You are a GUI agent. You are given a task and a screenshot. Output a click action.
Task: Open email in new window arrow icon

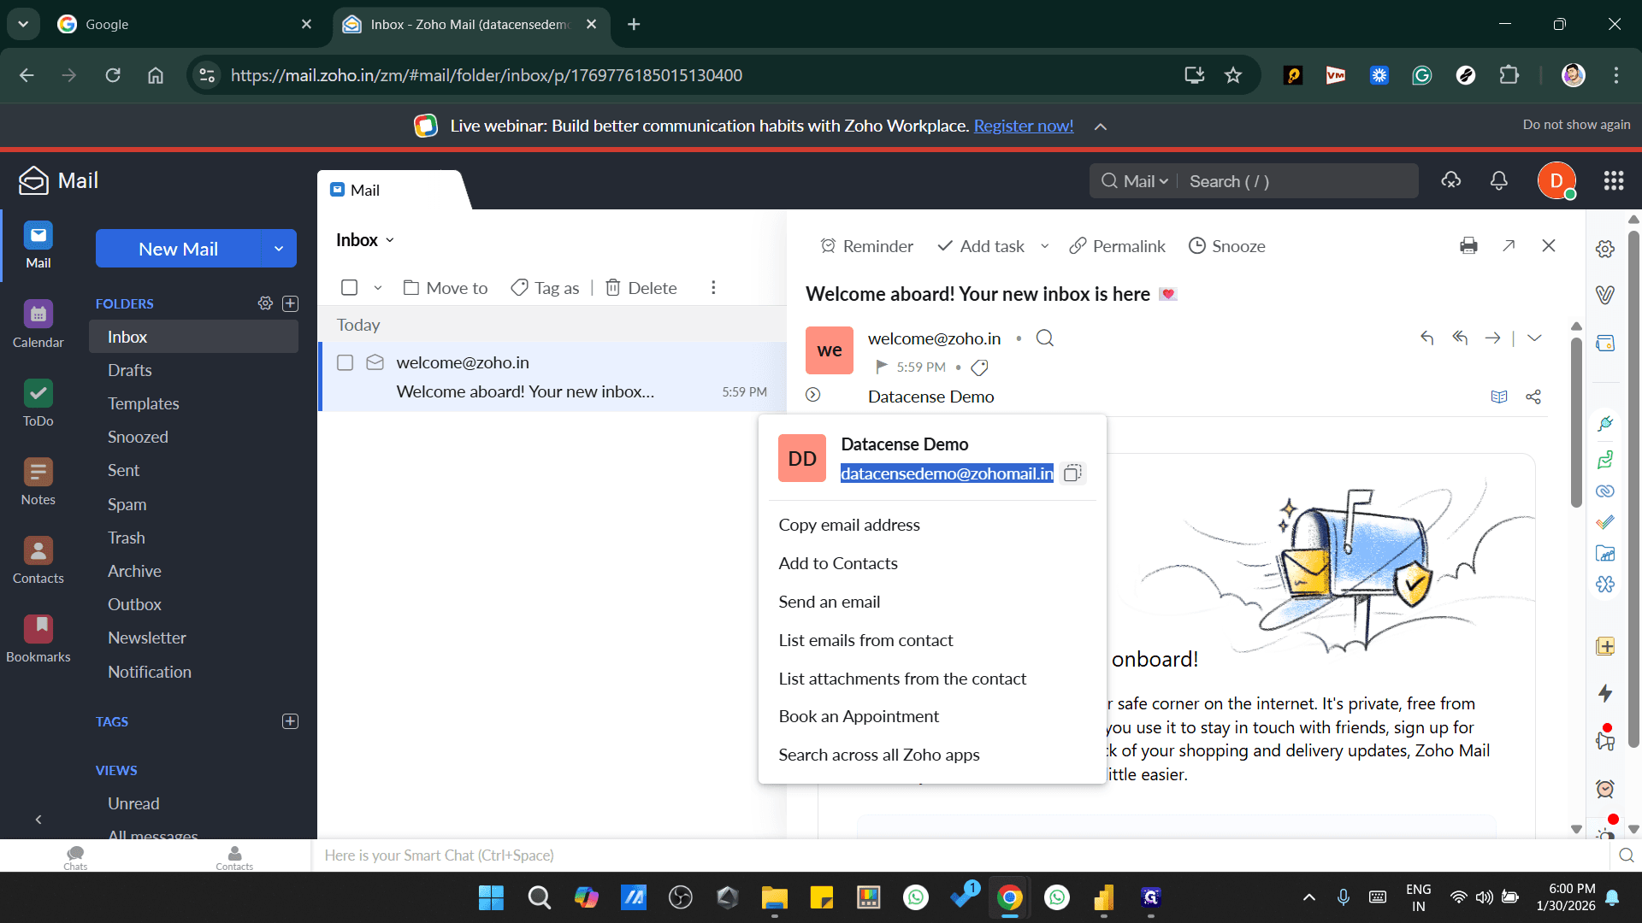coord(1509,246)
